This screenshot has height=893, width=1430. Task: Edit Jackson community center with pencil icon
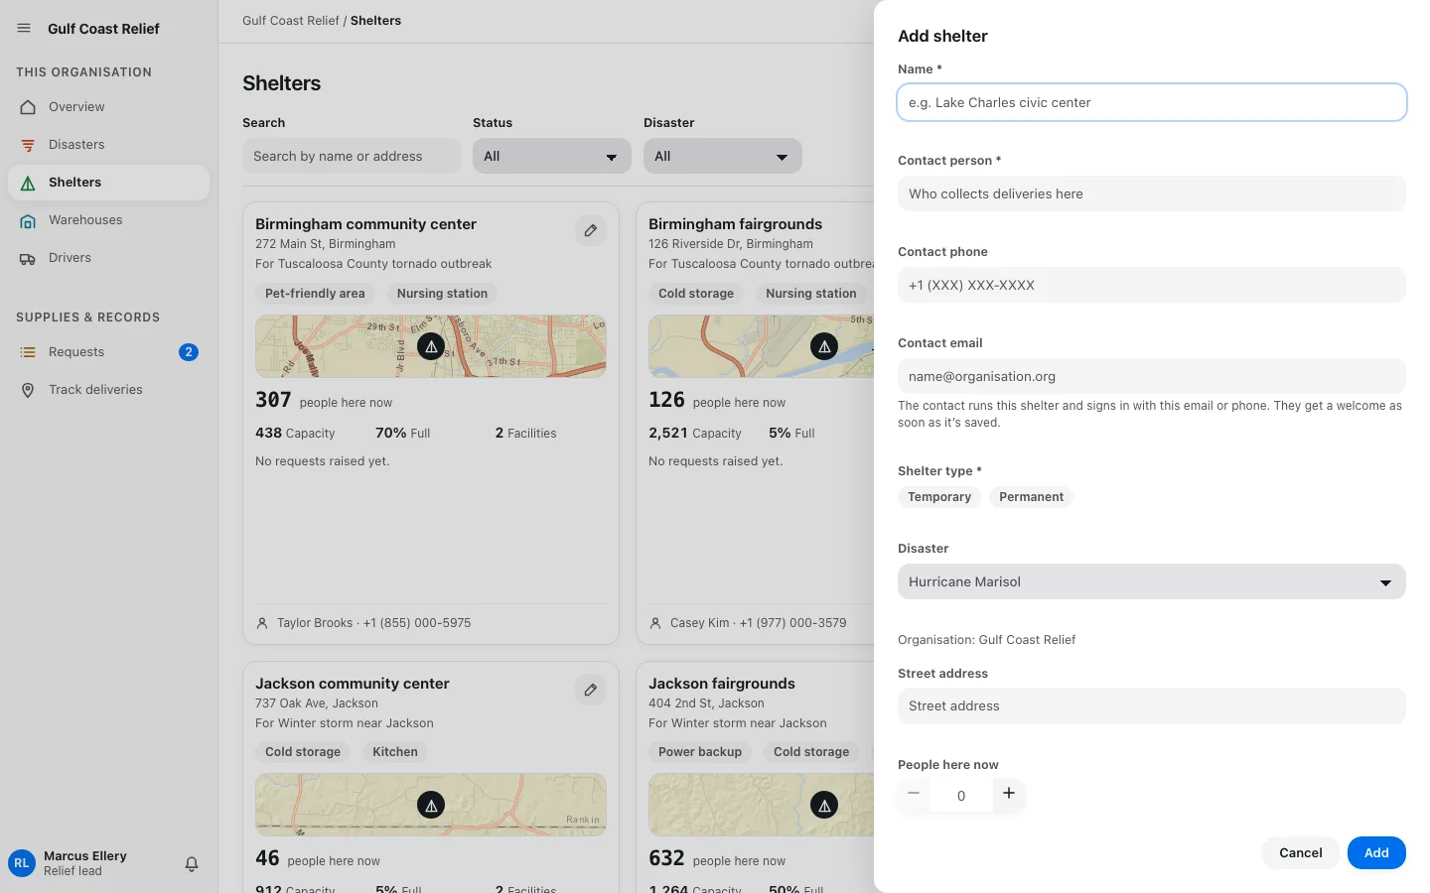pos(591,690)
